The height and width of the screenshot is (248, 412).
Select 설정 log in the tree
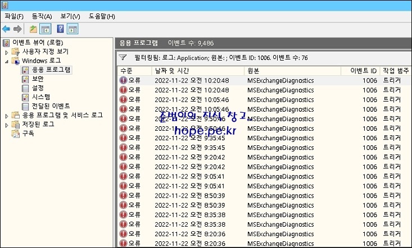[x=38, y=88]
